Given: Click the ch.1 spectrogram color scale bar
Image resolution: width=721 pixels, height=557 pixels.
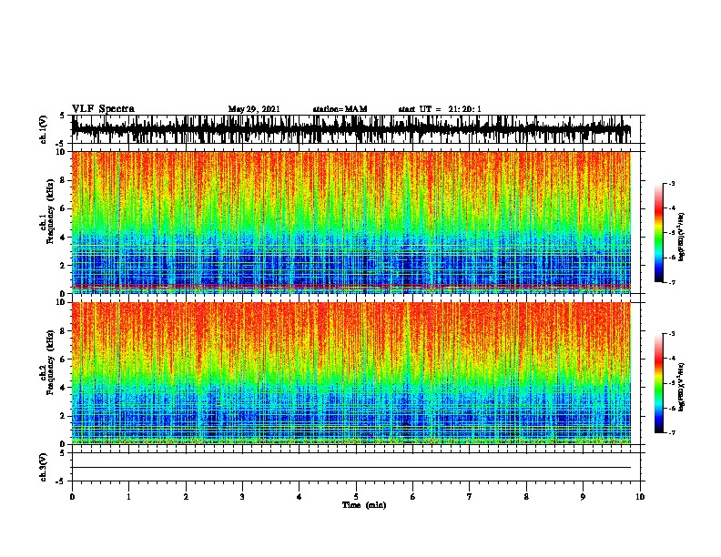Looking at the screenshot, I should 659,233.
